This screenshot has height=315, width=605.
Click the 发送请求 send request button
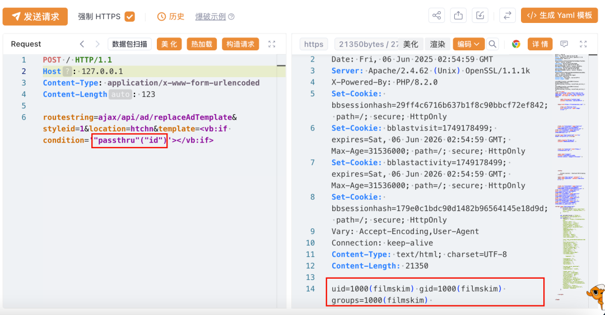[35, 17]
